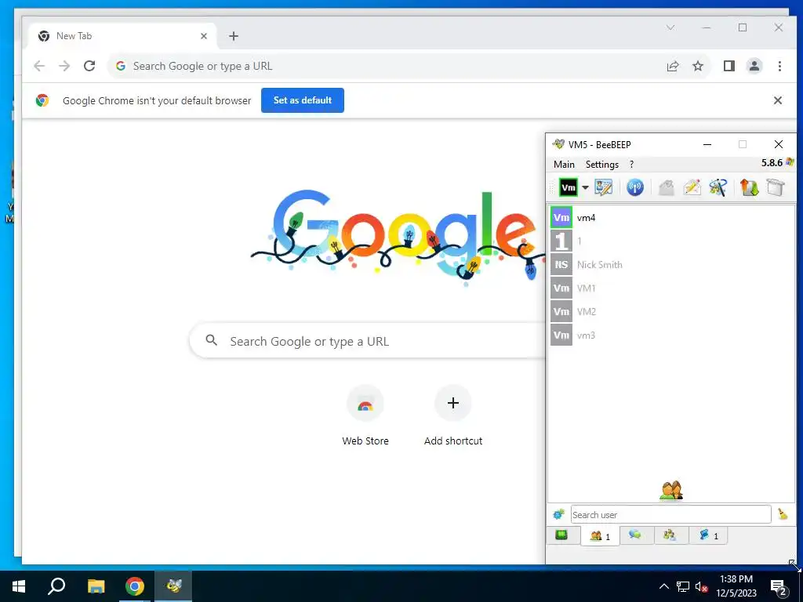Click the network icon in the system tray
Image resolution: width=803 pixels, height=602 pixels.
pos(683,586)
